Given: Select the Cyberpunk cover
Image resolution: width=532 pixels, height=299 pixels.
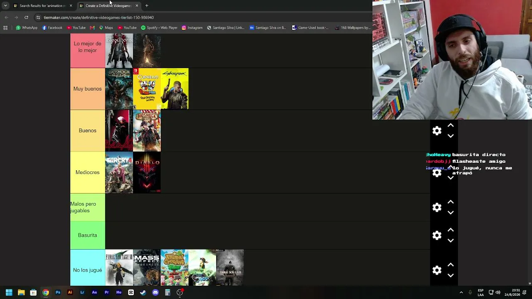Looking at the screenshot, I should point(175,89).
